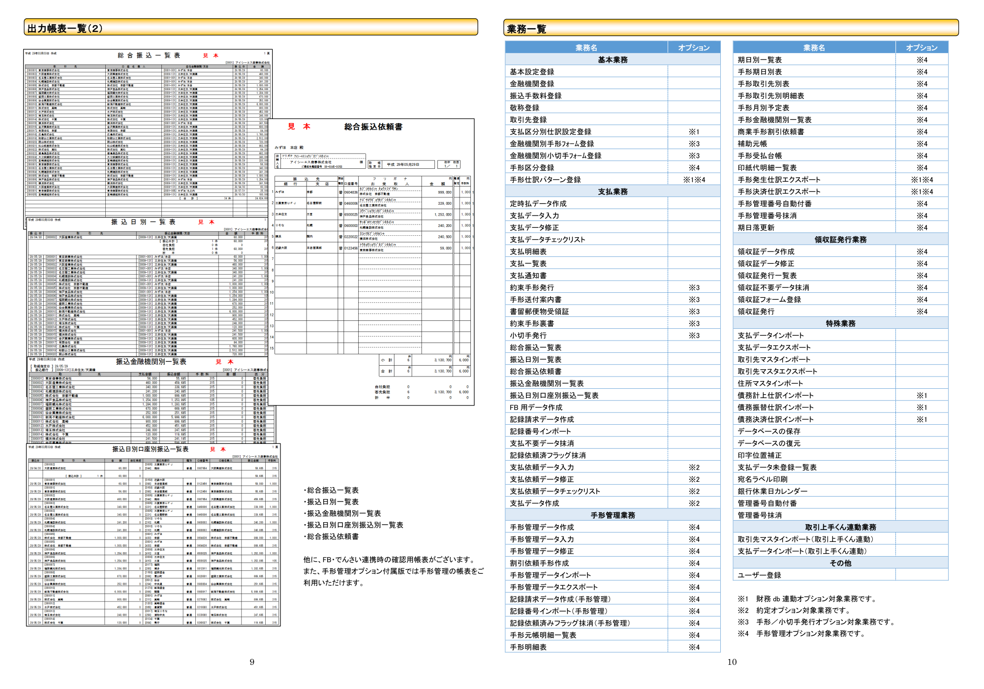Select the 手形仕訳パターン登録 row
984x689 pixels.
tap(613, 180)
